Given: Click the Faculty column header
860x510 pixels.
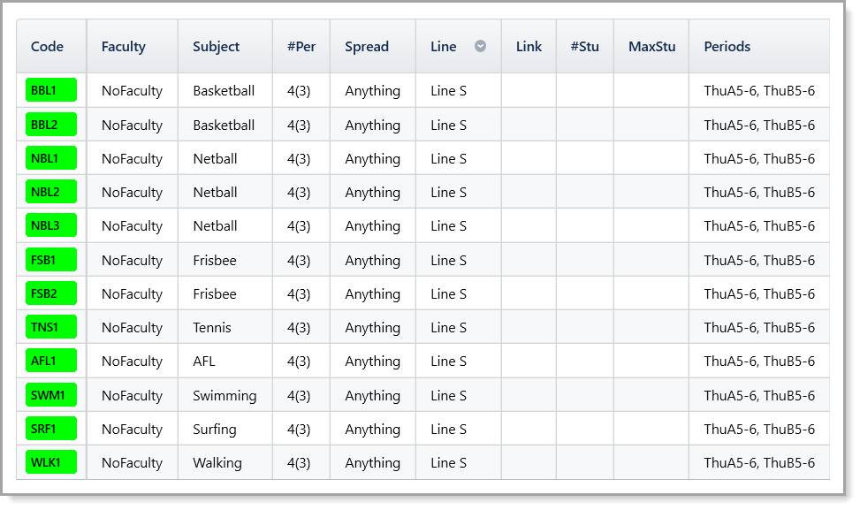Looking at the screenshot, I should tap(124, 47).
